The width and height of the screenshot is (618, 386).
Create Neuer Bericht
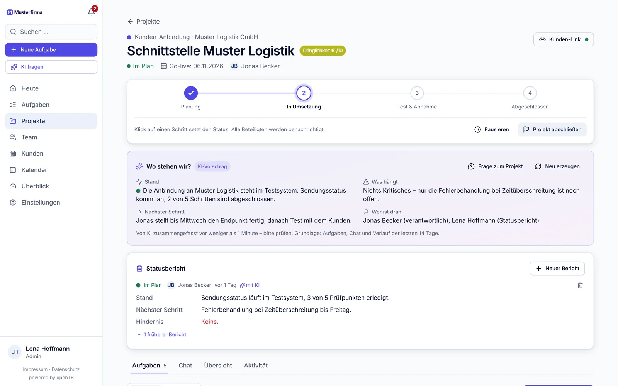pyautogui.click(x=557, y=269)
